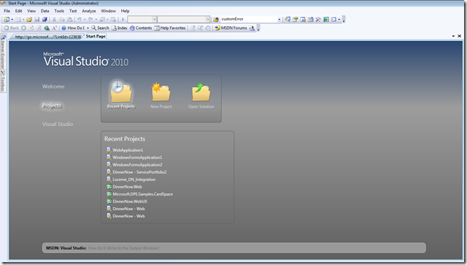Click the Open Solution folder icon
This screenshot has height=265, width=467.
coord(201,92)
